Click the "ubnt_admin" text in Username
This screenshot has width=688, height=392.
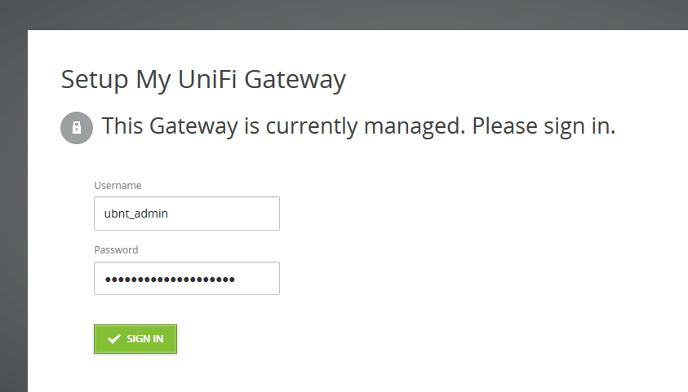[135, 214]
